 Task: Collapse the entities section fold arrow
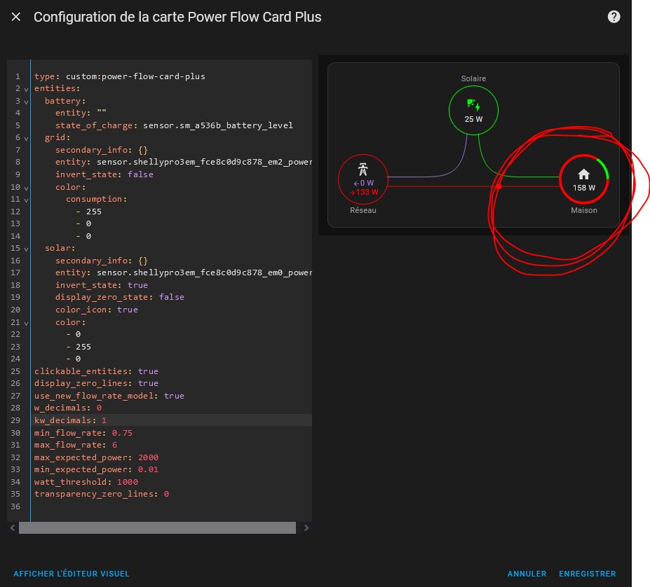(x=26, y=90)
